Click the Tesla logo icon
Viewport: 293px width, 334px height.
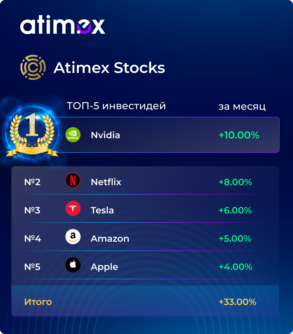[x=73, y=209]
